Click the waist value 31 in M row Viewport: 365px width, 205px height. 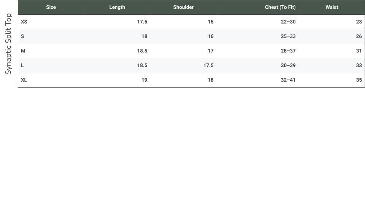(x=359, y=51)
